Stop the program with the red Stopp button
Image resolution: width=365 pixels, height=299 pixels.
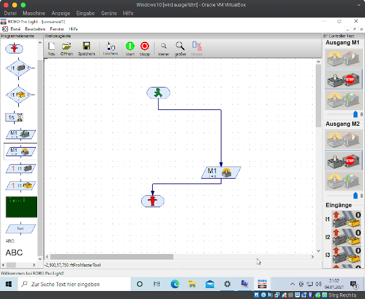[145, 49]
